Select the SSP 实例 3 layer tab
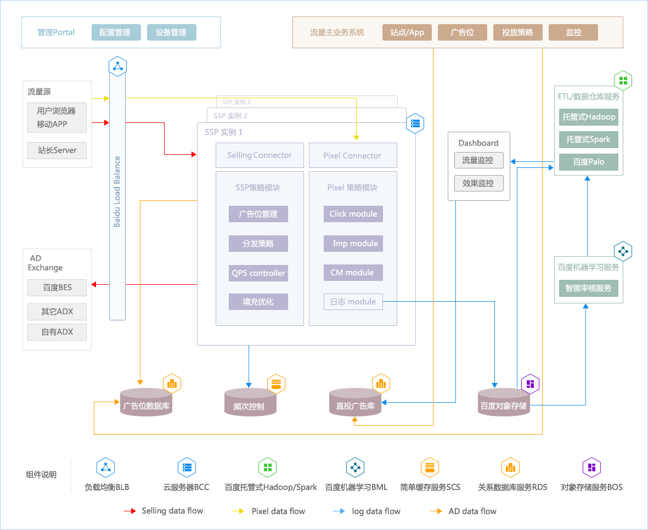The image size is (648, 530). (307, 102)
